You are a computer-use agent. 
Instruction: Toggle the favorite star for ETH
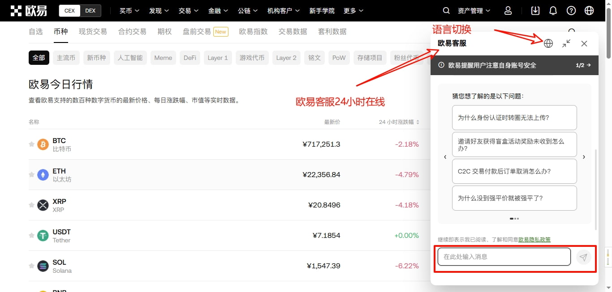click(x=31, y=174)
